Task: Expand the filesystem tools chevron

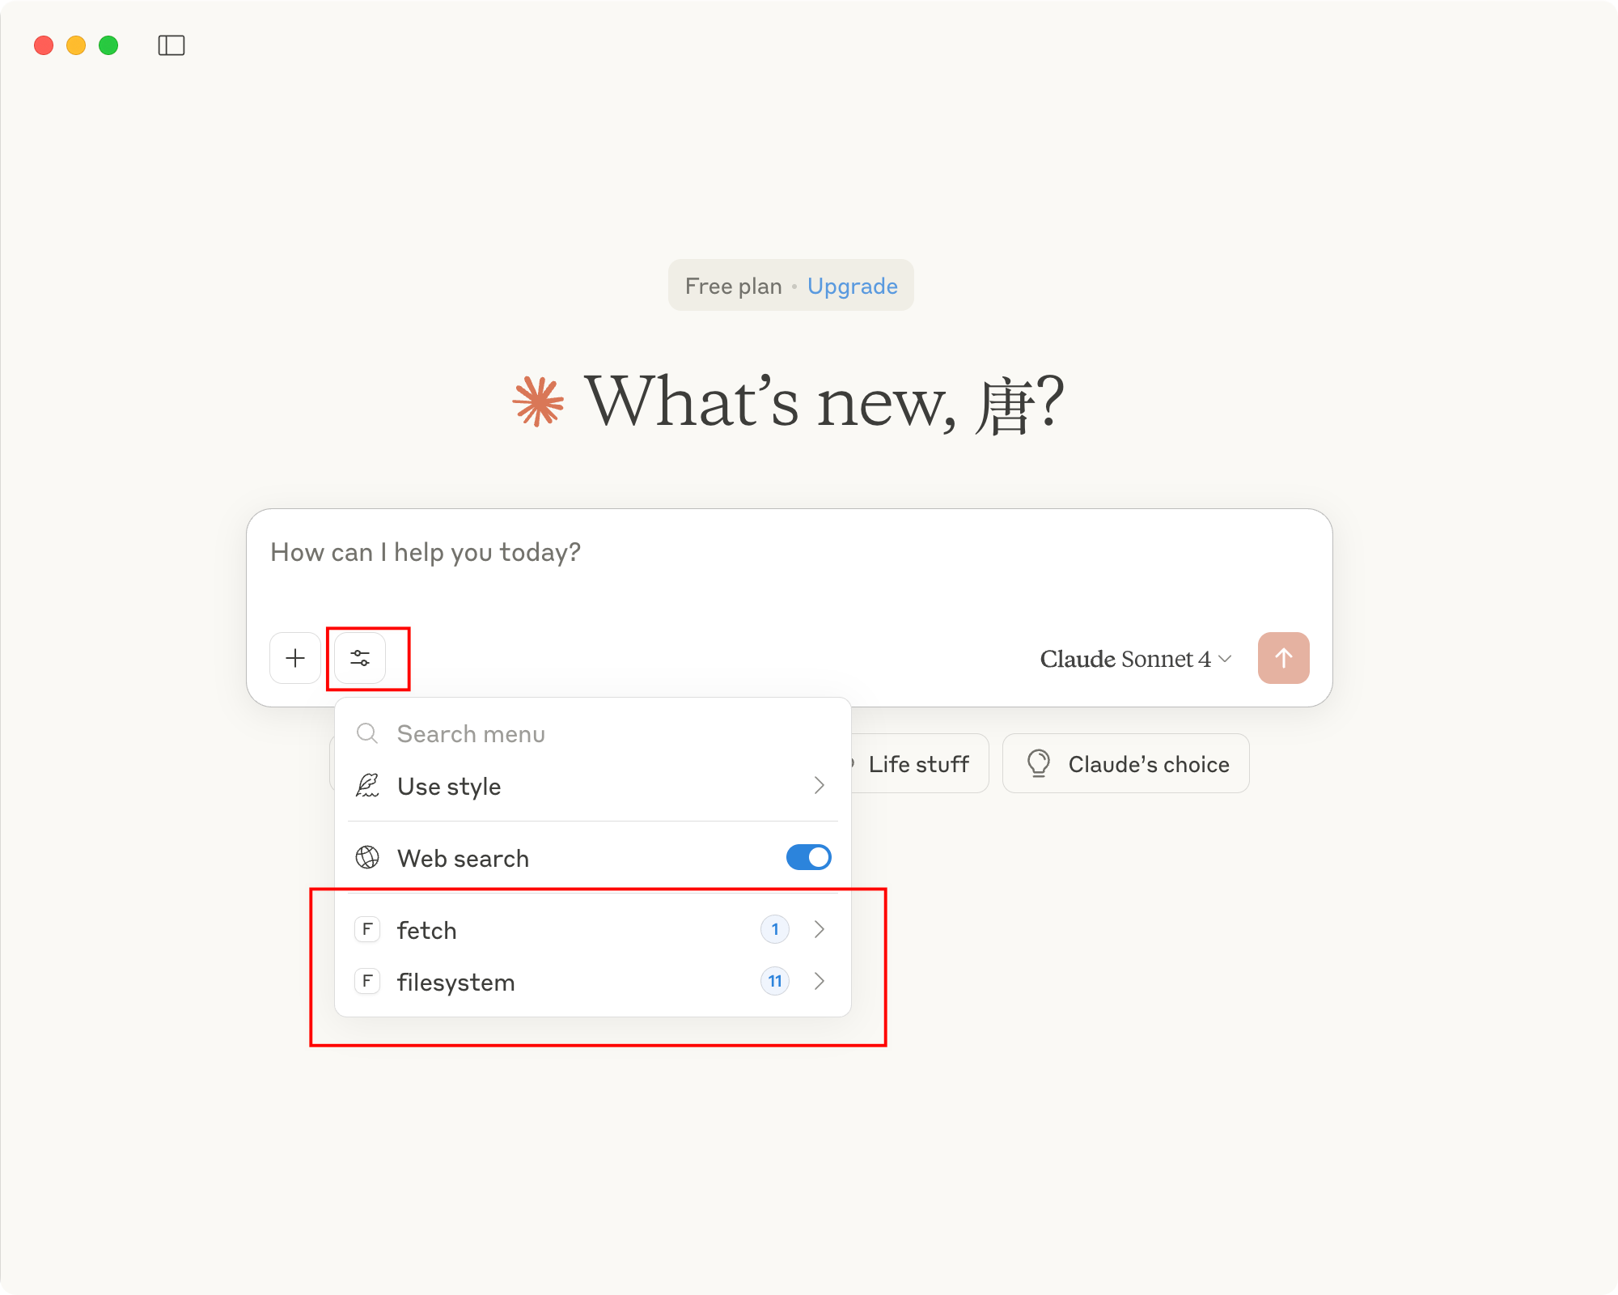Action: click(x=819, y=982)
